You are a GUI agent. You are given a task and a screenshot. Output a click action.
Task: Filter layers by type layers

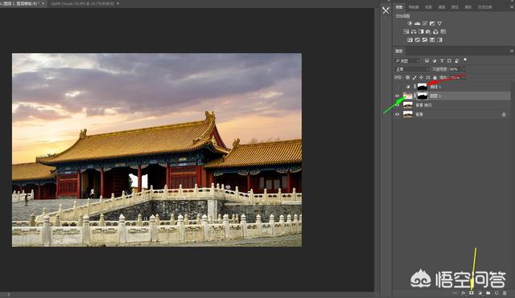coord(442,61)
